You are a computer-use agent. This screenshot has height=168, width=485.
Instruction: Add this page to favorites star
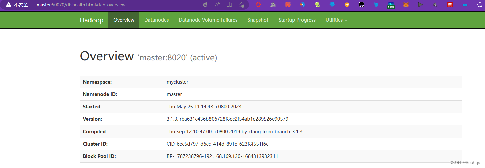241,5
